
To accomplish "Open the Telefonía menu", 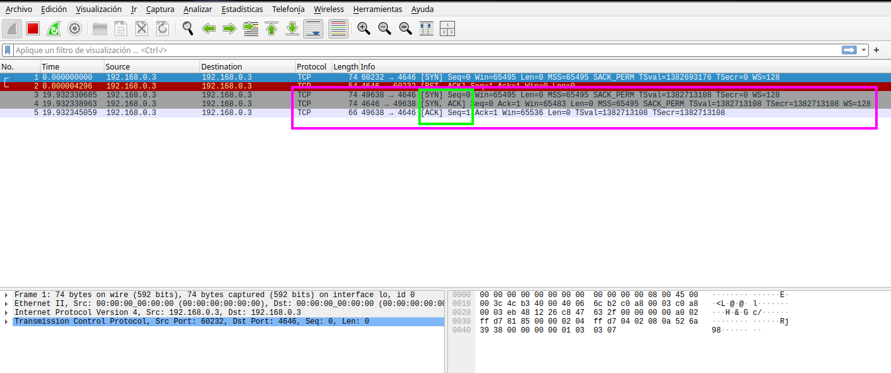I will point(288,9).
